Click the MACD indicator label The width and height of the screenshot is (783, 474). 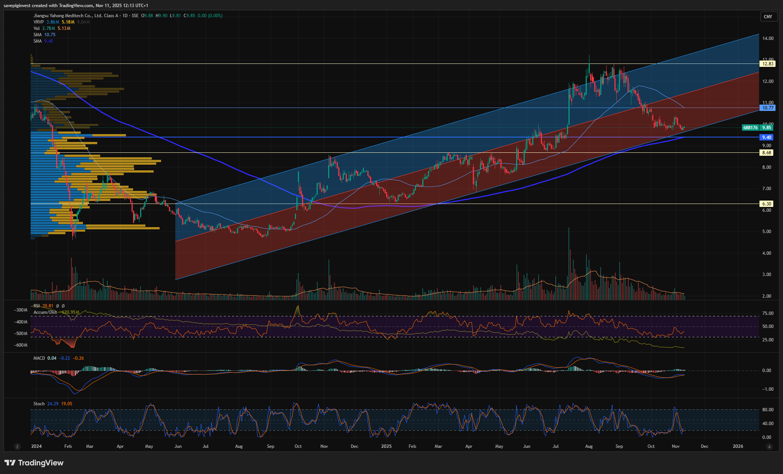click(39, 358)
